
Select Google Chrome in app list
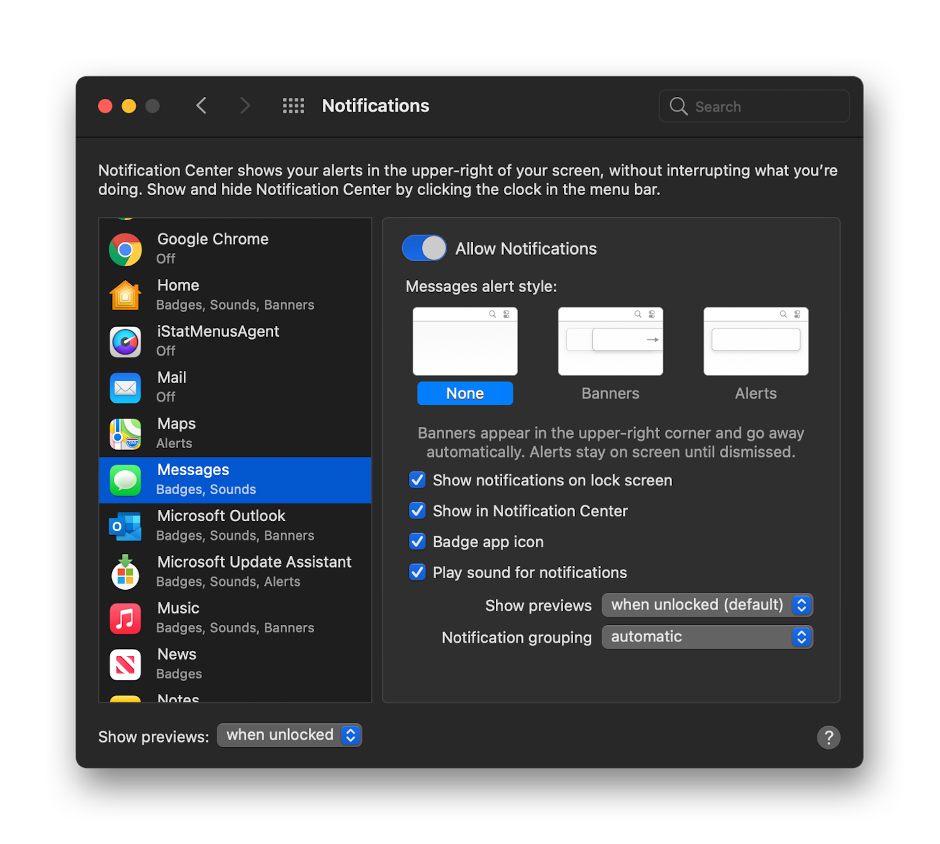235,250
